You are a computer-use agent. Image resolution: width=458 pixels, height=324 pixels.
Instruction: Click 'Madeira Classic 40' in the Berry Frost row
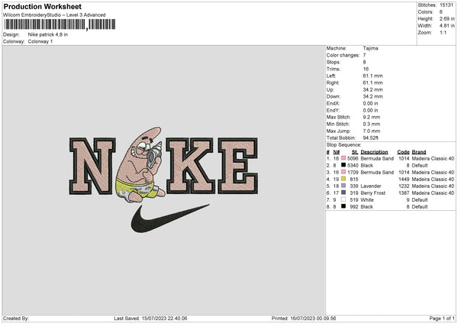(x=433, y=193)
